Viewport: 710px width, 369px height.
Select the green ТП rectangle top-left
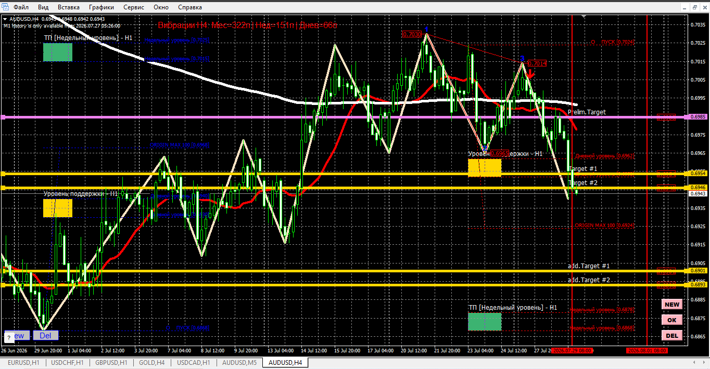(x=57, y=52)
